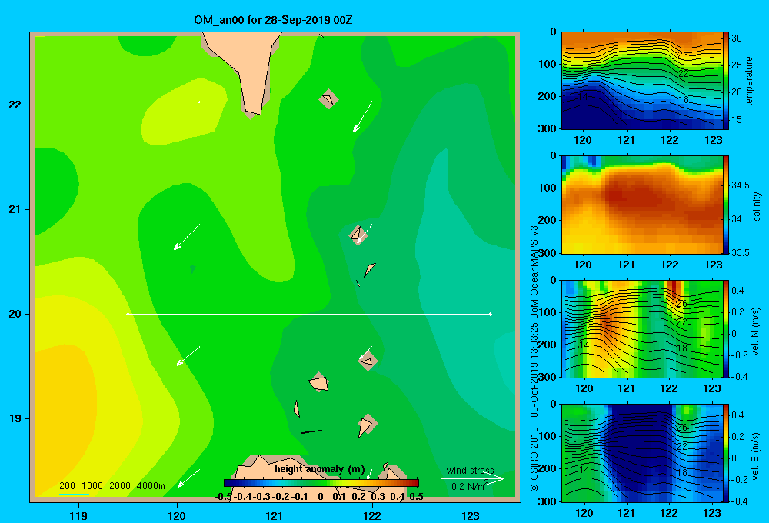Click the vertical "temperature" color bar label

[x=748, y=81]
